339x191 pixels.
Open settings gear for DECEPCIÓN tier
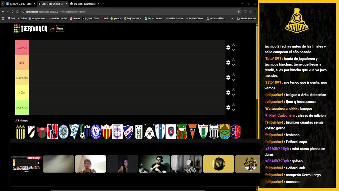tap(228, 107)
